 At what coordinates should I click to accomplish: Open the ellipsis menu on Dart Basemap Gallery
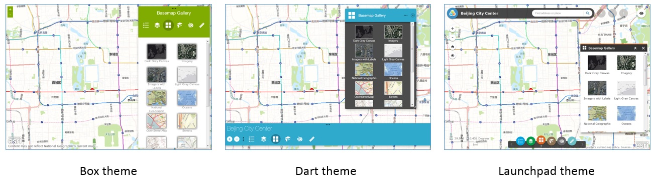405,16
